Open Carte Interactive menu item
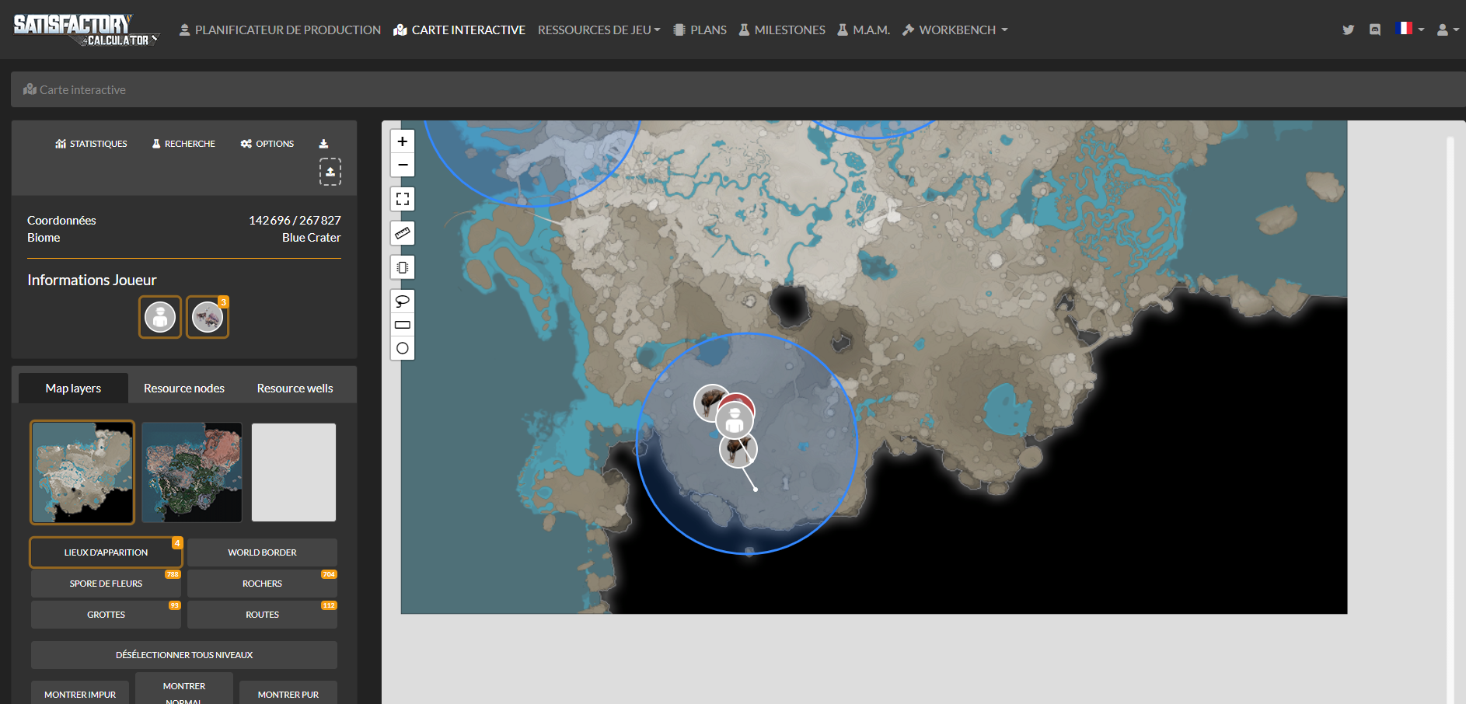1466x704 pixels. pos(459,30)
